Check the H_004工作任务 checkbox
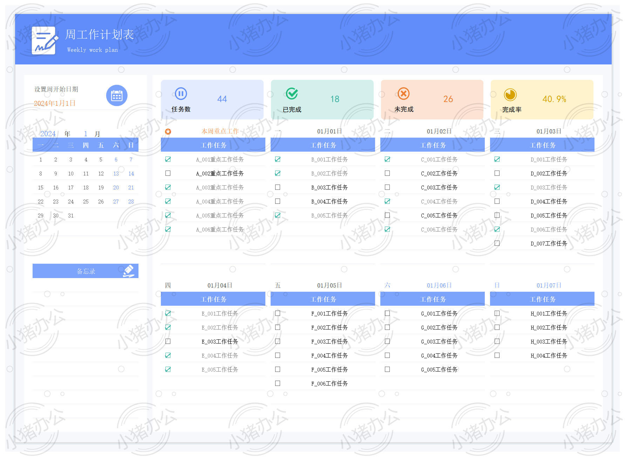Image resolution: width=625 pixels, height=457 pixels. tap(497, 355)
